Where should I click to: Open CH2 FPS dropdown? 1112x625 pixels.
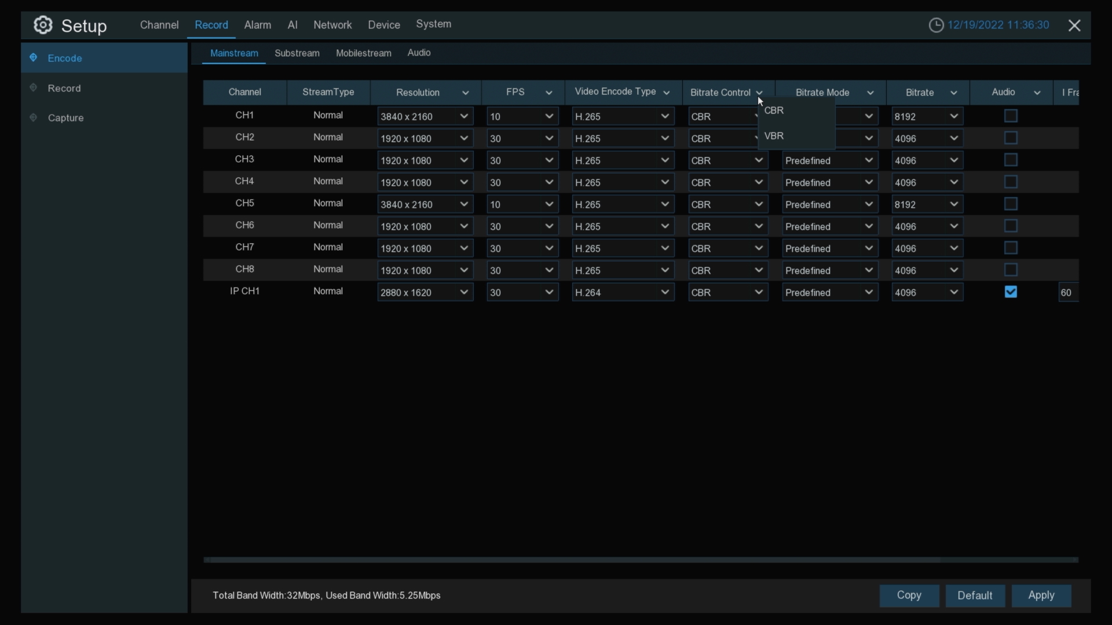click(522, 138)
